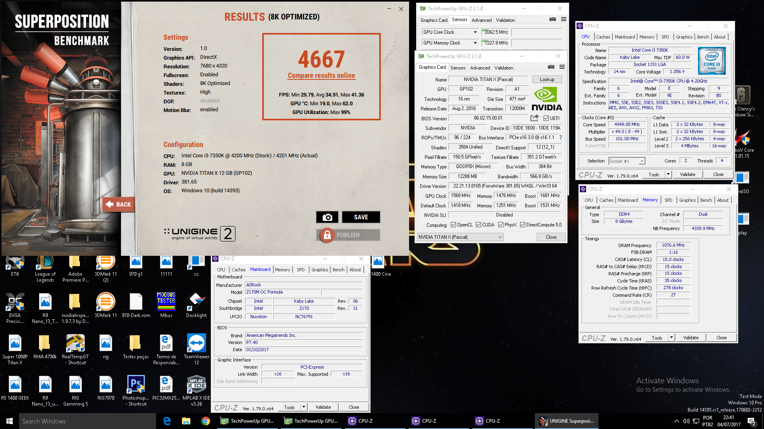Click UNIGINE Superposition taskbar button

[x=566, y=421]
